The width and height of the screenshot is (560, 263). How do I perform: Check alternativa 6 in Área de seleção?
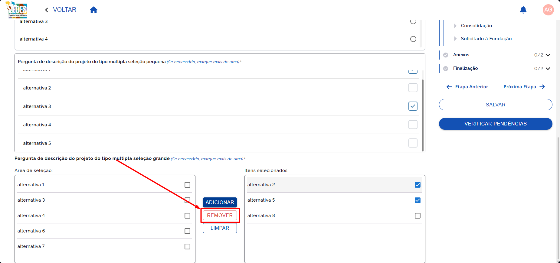[188, 231]
